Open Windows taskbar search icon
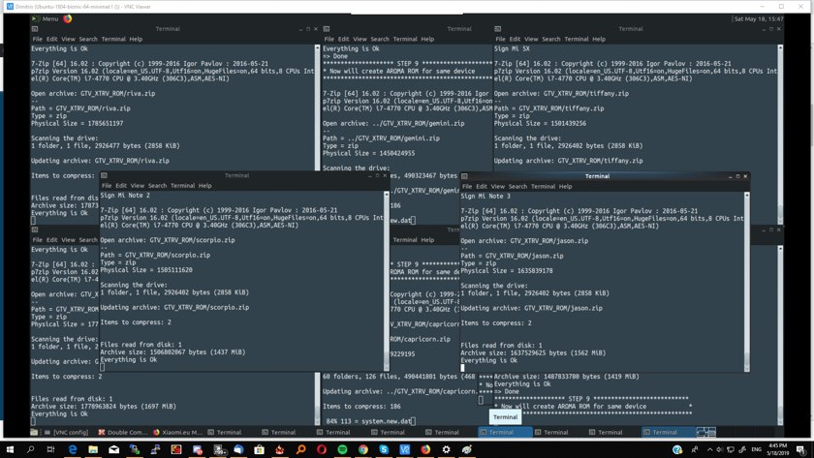This screenshot has width=814, height=458. pos(31,449)
